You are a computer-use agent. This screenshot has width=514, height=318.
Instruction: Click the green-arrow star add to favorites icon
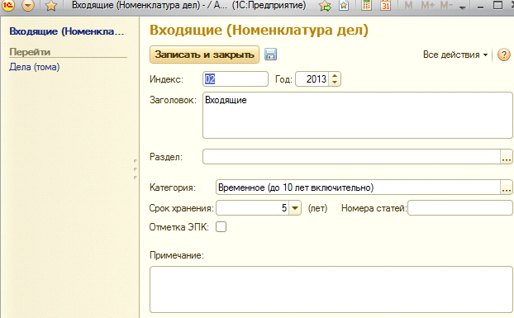[326, 6]
